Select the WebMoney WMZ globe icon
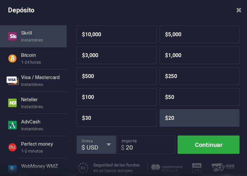 click(12, 168)
